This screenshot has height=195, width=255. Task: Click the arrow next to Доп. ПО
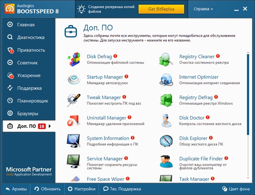(50, 126)
